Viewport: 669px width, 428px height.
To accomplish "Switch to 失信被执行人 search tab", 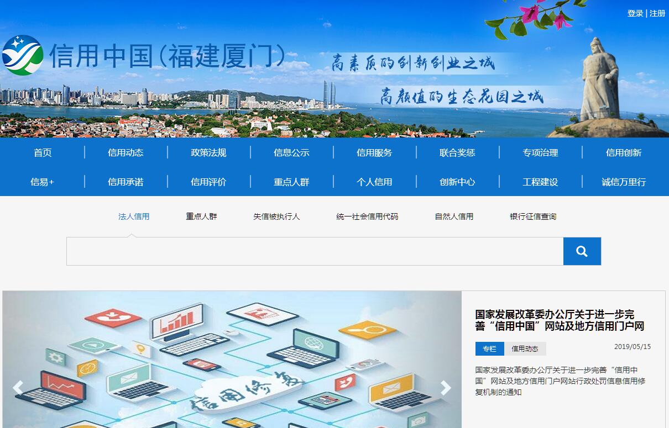I will (276, 216).
